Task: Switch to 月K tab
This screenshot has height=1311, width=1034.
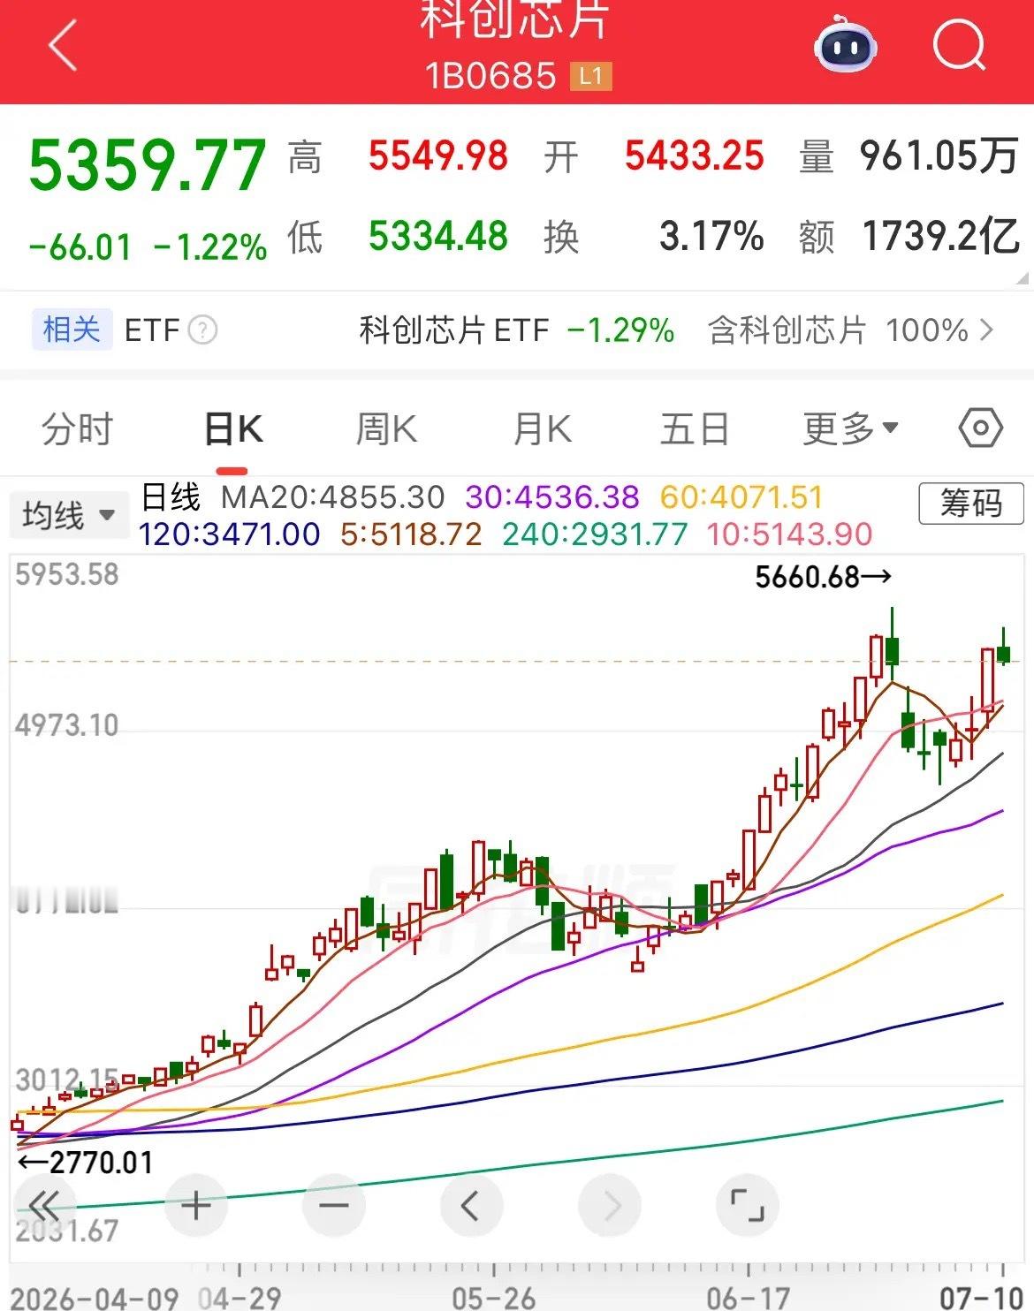Action: coord(543,429)
